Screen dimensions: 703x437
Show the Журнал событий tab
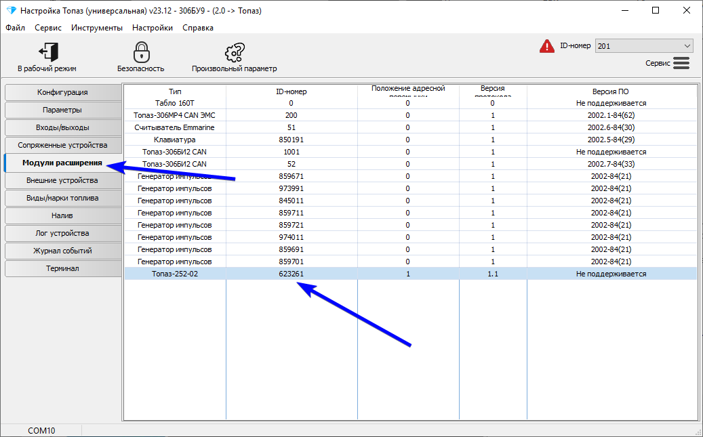(63, 251)
